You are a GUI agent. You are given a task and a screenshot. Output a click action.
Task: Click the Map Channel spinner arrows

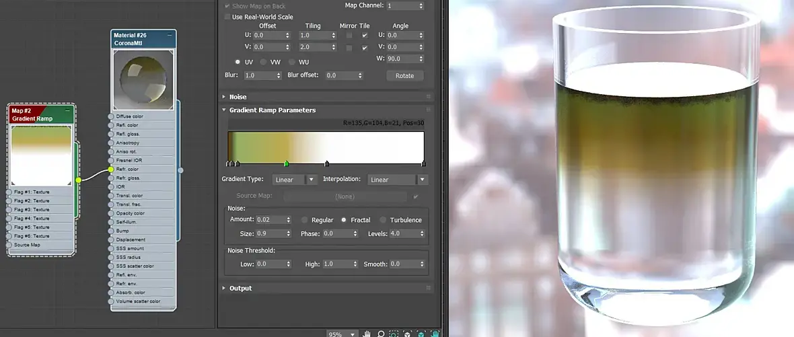(421, 6)
